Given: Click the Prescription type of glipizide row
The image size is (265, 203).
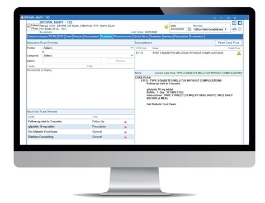Looking at the screenshot, I should coord(99,126).
